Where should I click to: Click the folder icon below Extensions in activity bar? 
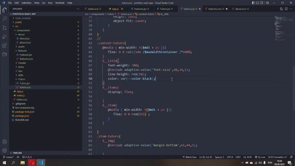[x=5, y=54]
